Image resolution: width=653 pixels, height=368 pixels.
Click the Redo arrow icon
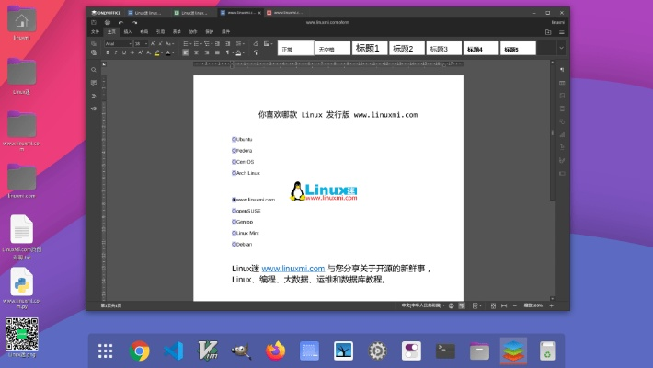click(x=134, y=22)
